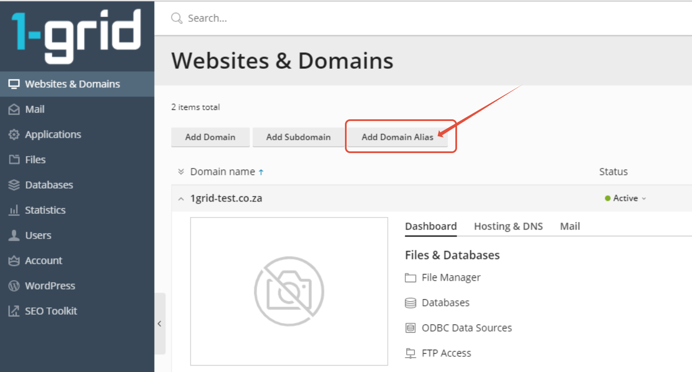Open Websites & Domains in sidebar
The image size is (692, 372).
(77, 84)
